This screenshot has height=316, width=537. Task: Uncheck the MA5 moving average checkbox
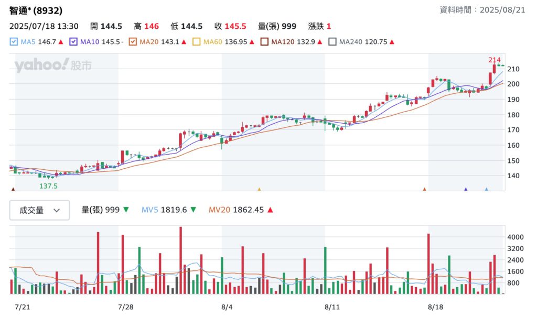14,42
